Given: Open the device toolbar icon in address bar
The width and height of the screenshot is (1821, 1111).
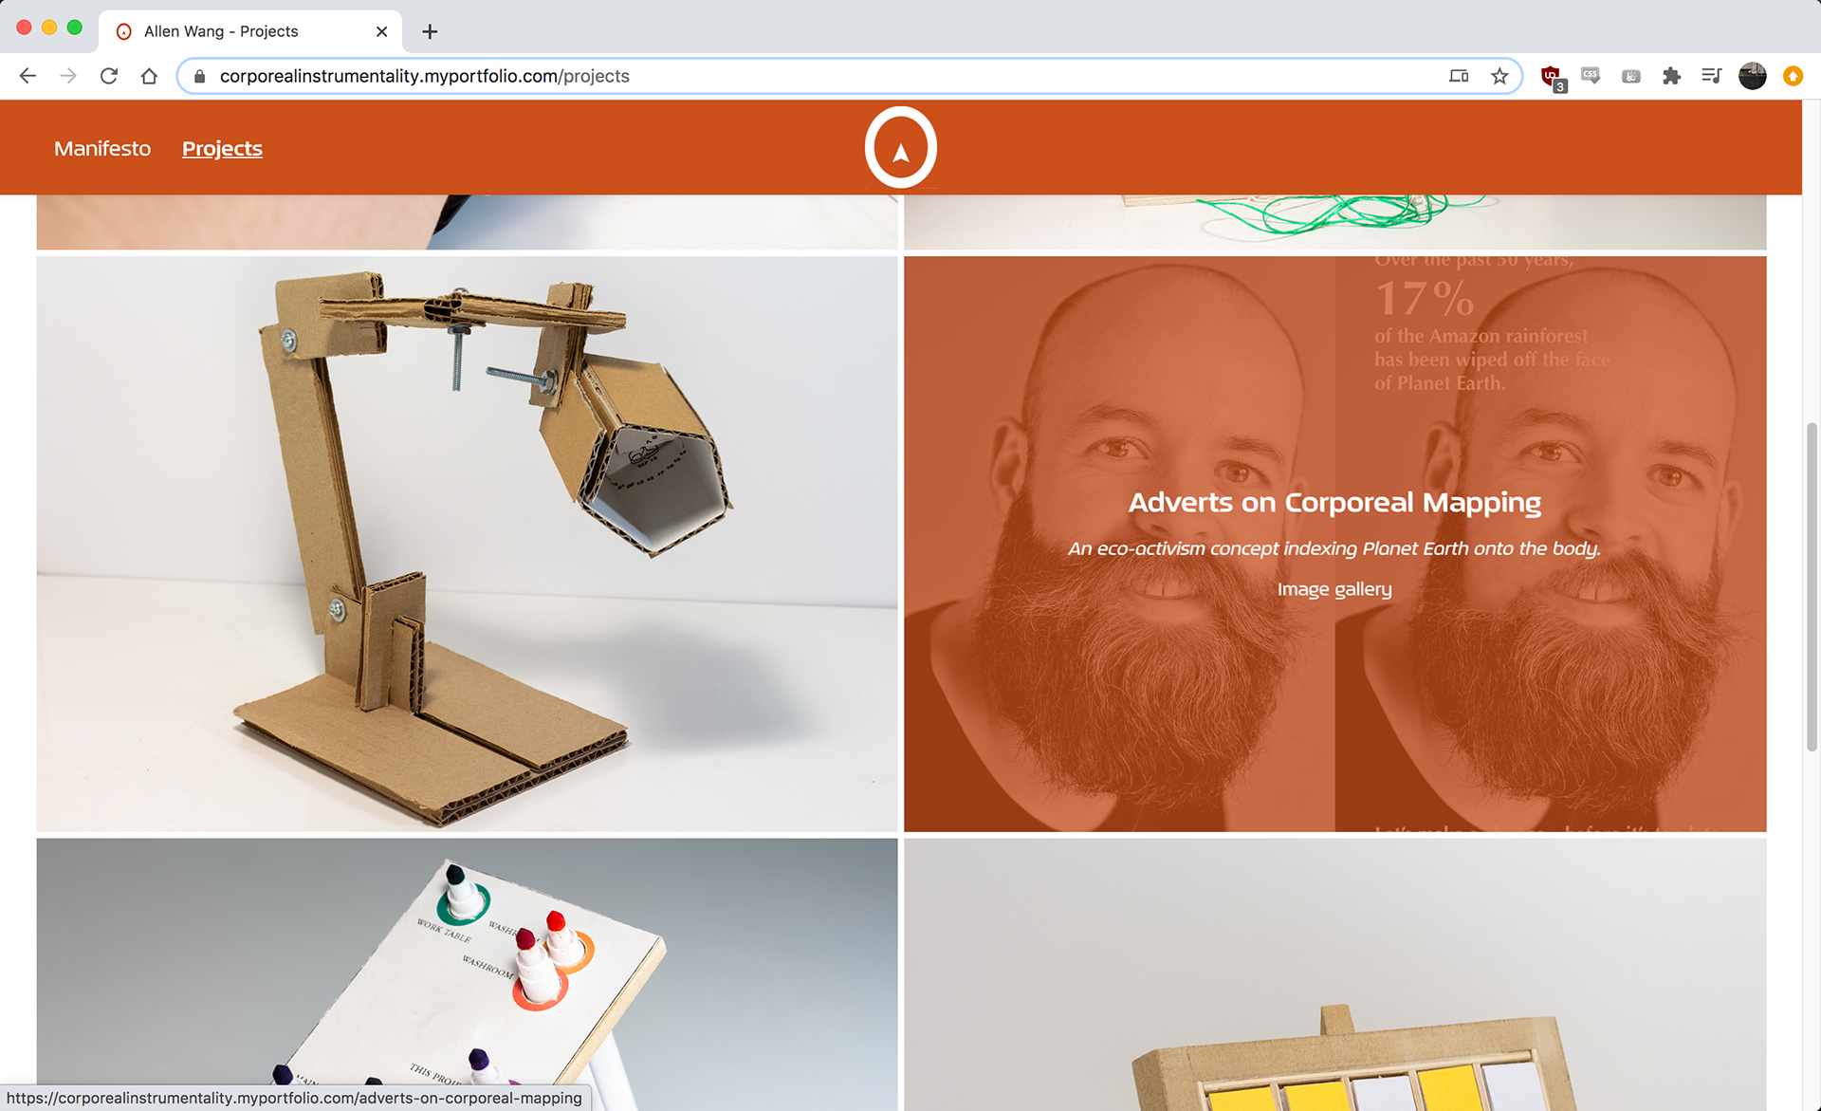Looking at the screenshot, I should click(1459, 76).
